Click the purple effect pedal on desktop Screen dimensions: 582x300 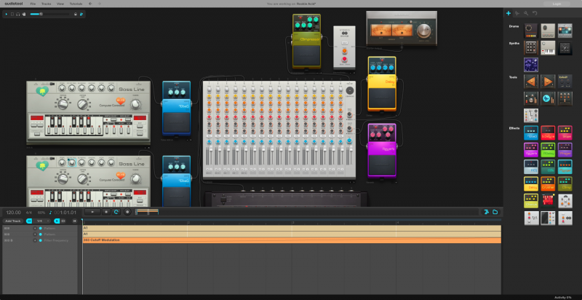click(x=383, y=149)
